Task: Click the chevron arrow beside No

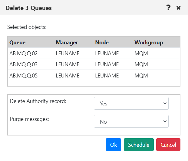Action: pyautogui.click(x=165, y=122)
